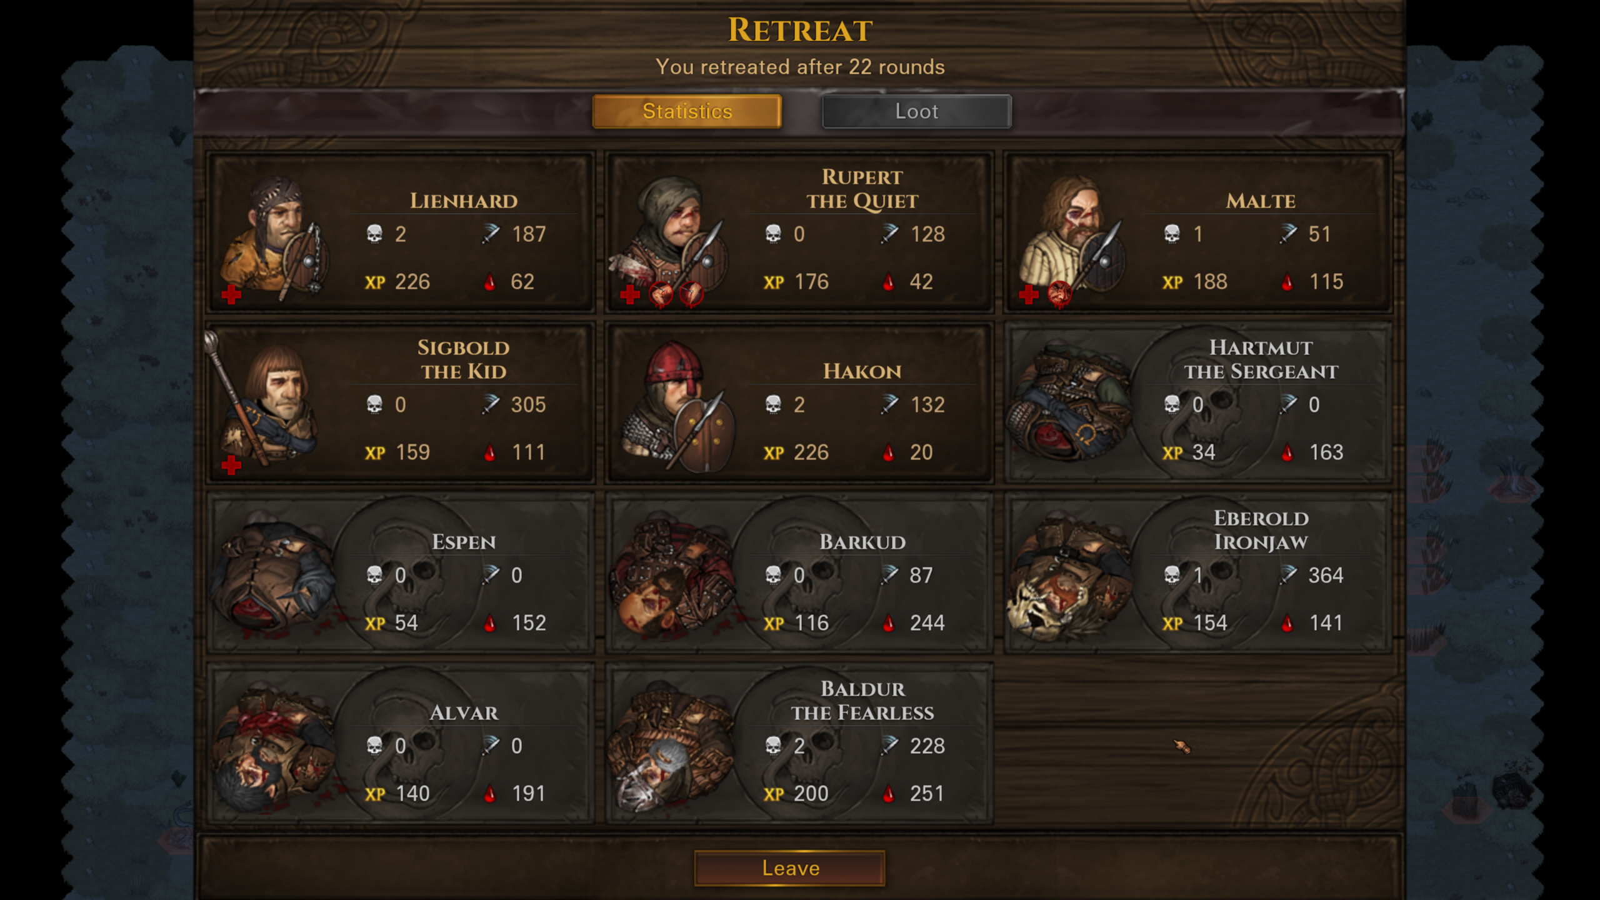This screenshot has width=1600, height=900.
Task: Click Rupert the Quiet's first injury icon
Action: click(x=661, y=294)
